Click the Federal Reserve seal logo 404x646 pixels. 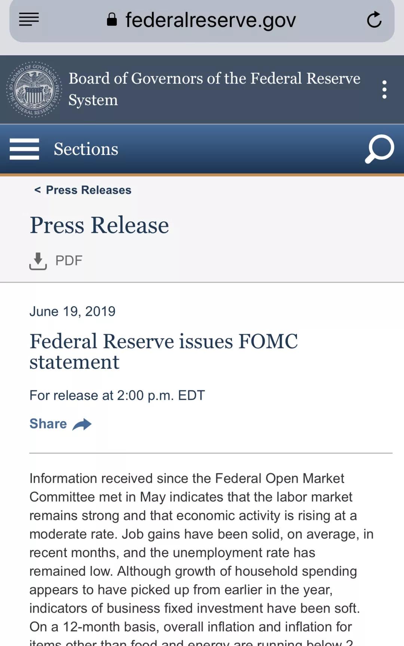tap(34, 89)
